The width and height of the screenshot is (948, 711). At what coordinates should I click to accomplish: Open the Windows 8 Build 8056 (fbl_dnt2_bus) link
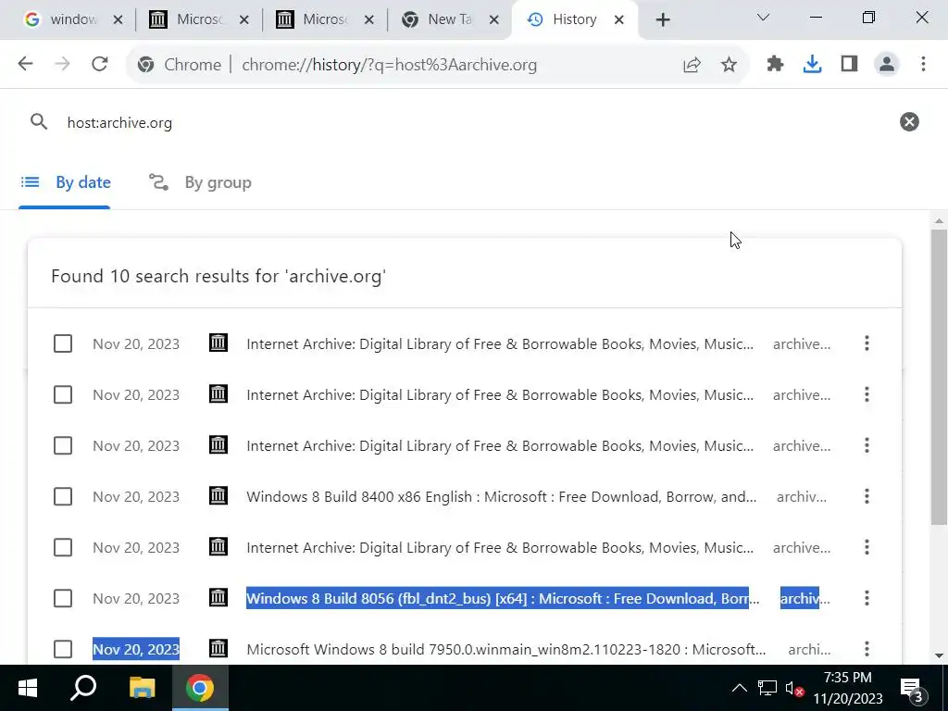503,598
